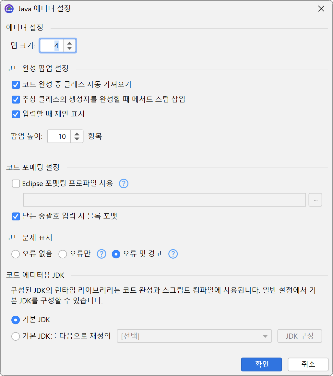Viewport: 333px width, 376px height.
Task: Click the browse (...) button for profile file
Action: pos(315,200)
